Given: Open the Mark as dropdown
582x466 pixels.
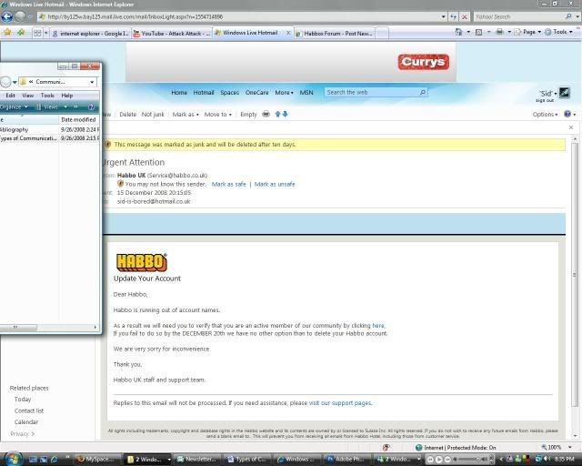Looking at the screenshot, I should (186, 115).
